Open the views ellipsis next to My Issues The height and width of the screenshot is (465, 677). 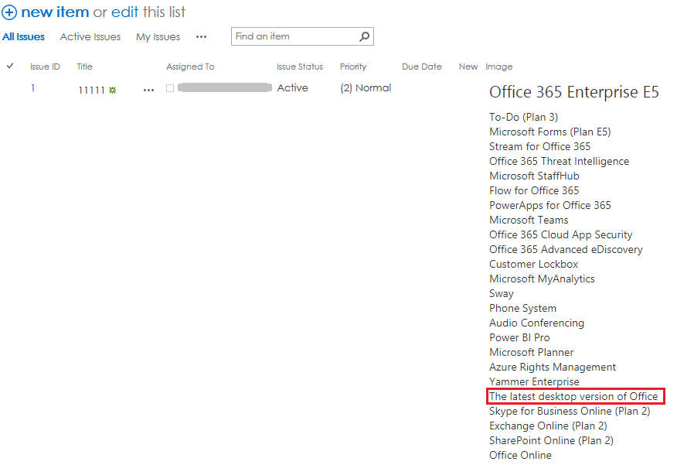[x=201, y=37]
